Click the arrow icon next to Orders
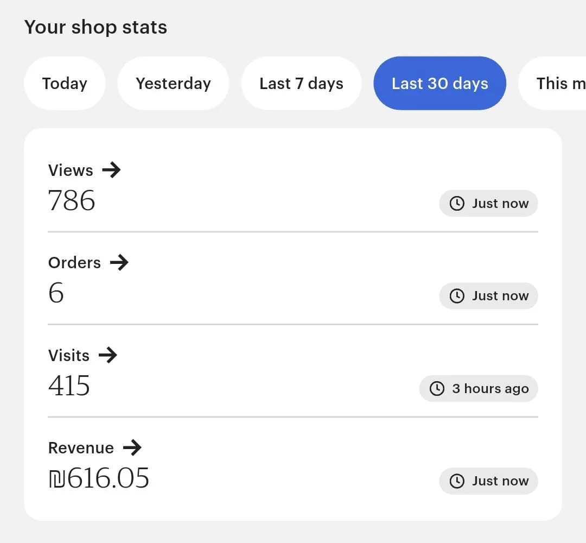 coord(119,263)
